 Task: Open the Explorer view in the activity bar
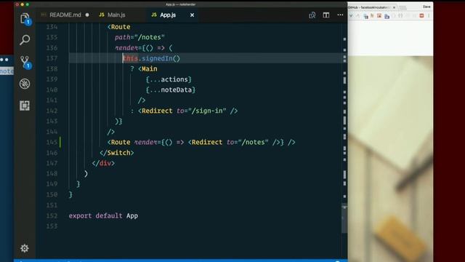[x=25, y=19]
